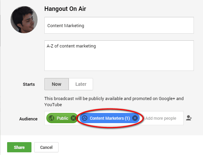Click the circles icon in Content Marketers chip
The height and width of the screenshot is (155, 203).
click(85, 118)
